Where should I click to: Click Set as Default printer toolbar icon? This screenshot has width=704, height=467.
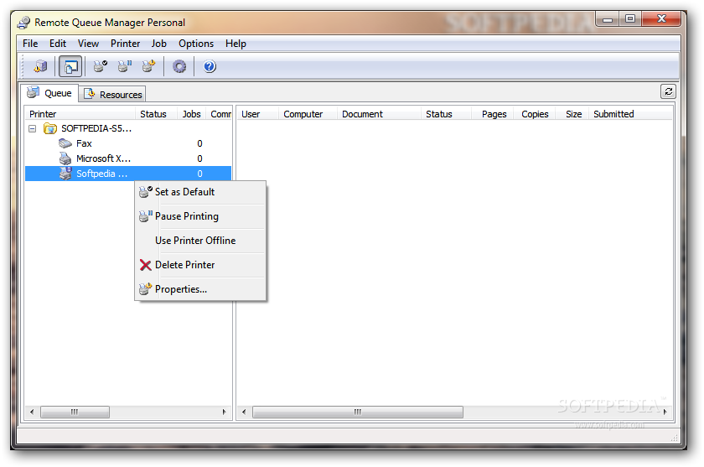coord(100,66)
